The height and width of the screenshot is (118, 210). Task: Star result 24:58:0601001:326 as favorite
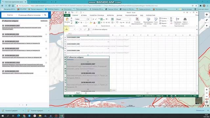click(46, 34)
